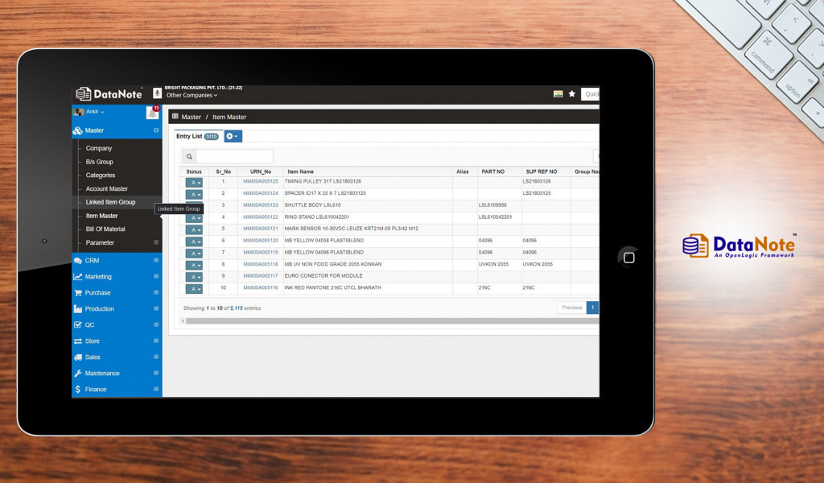The width and height of the screenshot is (824, 483).
Task: Click the search magnifier icon above the table
Action: pyautogui.click(x=190, y=155)
